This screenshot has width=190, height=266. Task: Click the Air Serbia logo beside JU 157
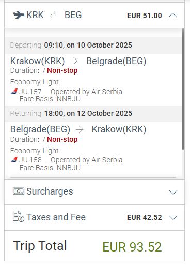pyautogui.click(x=14, y=92)
